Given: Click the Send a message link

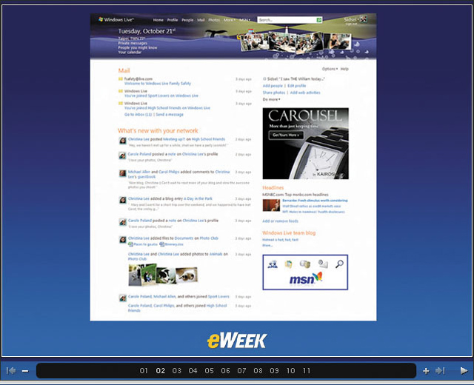Looking at the screenshot, I should pos(170,115).
